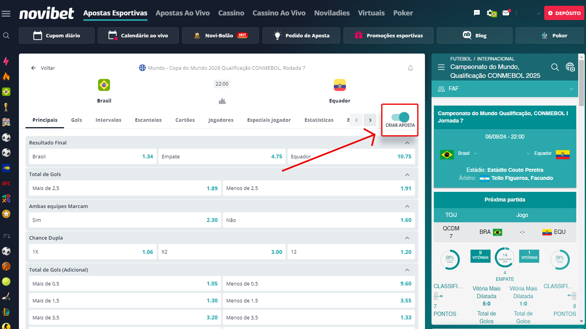This screenshot has width=586, height=329.
Task: Select the star favorites sidebar icon
Action: pyautogui.click(x=6, y=214)
